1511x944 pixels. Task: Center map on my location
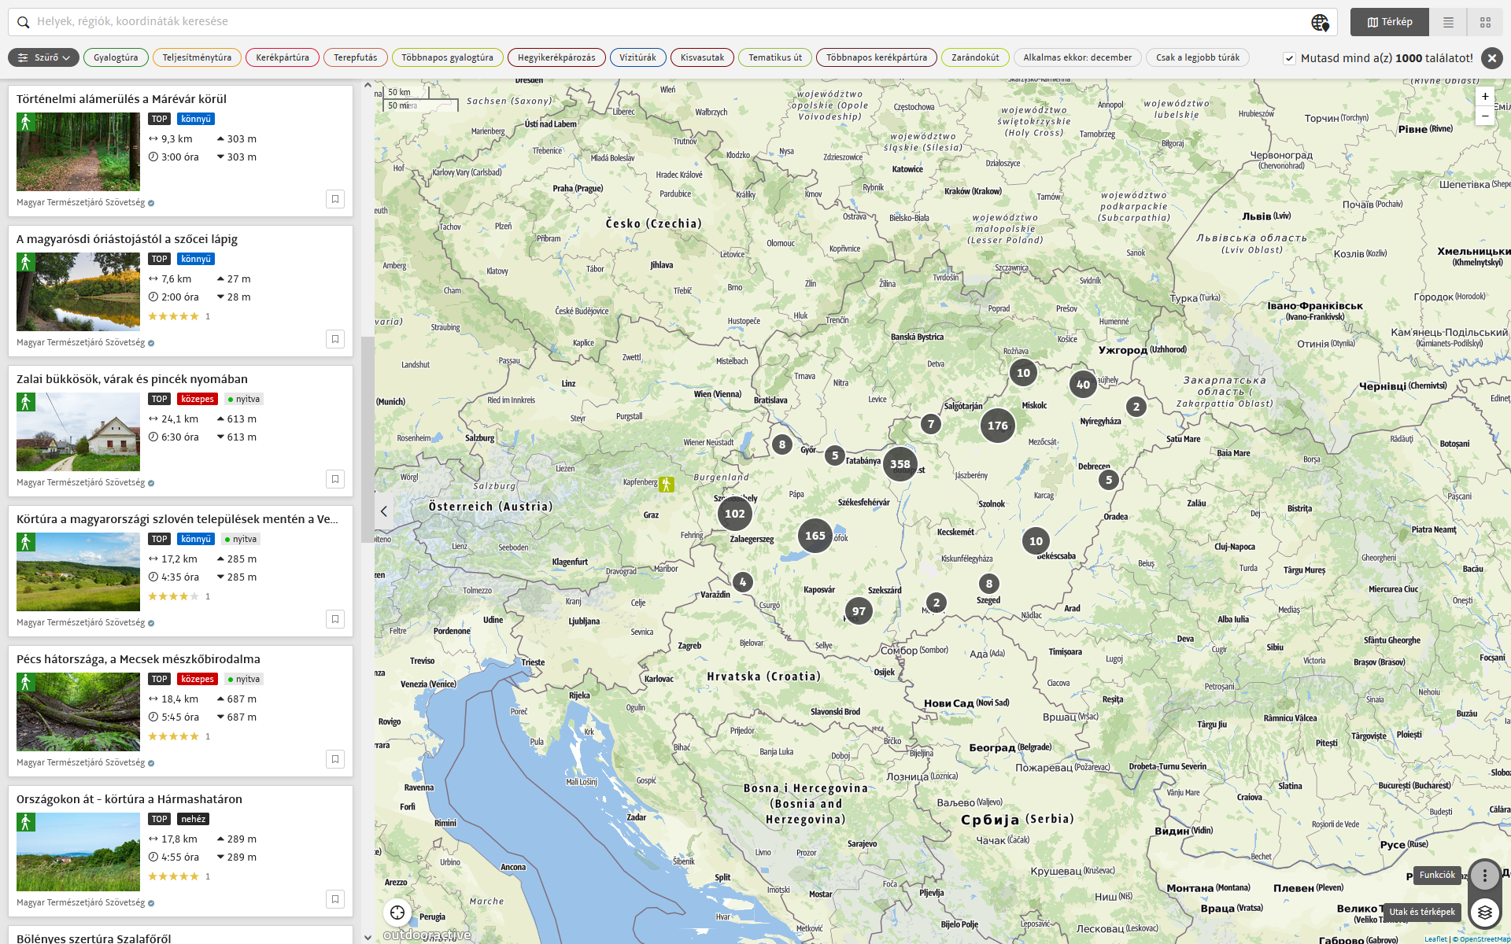pos(397,913)
